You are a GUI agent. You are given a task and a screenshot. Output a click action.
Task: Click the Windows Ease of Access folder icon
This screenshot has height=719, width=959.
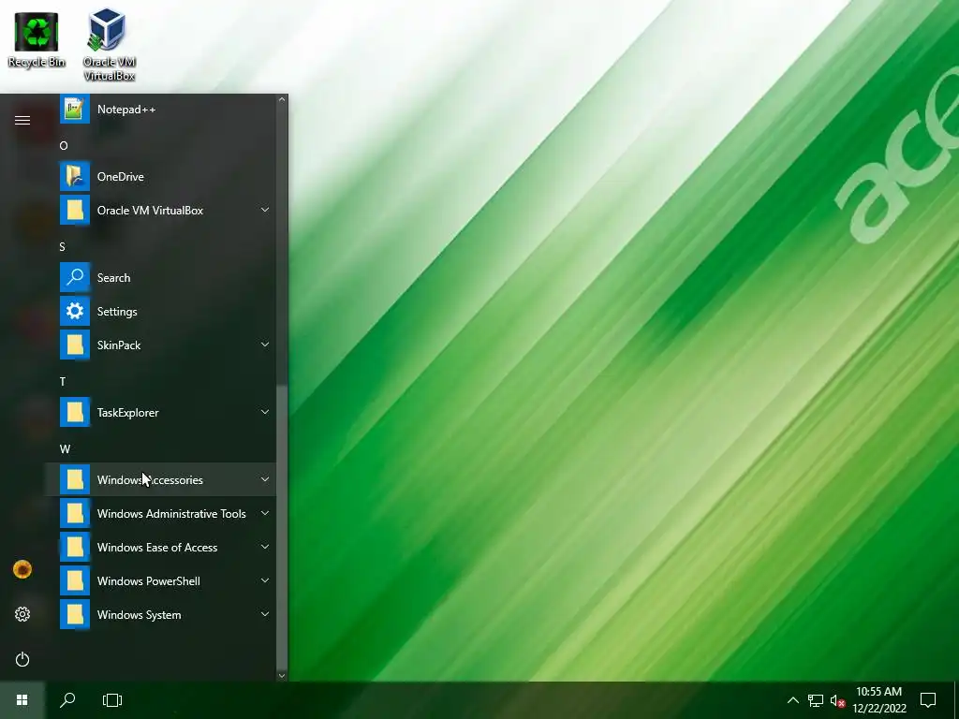(75, 547)
